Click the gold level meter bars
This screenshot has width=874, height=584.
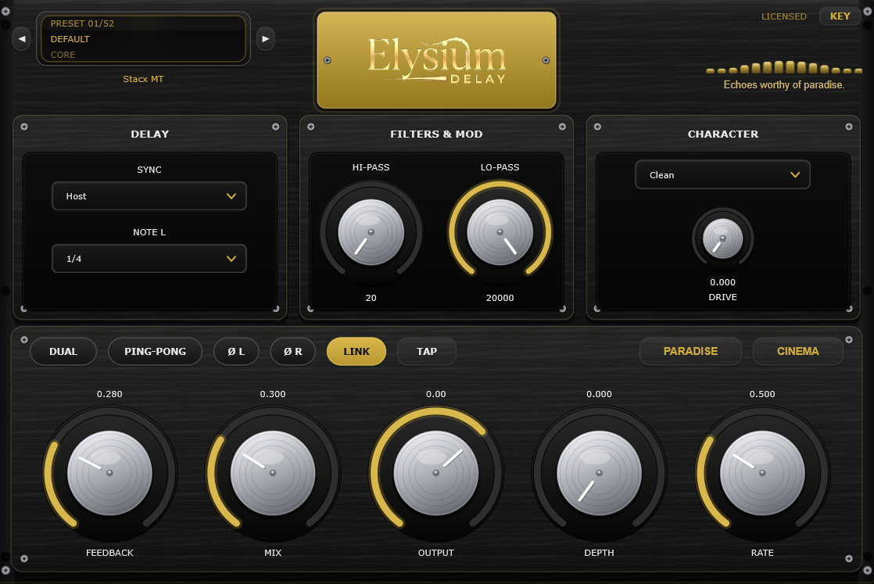click(x=783, y=68)
